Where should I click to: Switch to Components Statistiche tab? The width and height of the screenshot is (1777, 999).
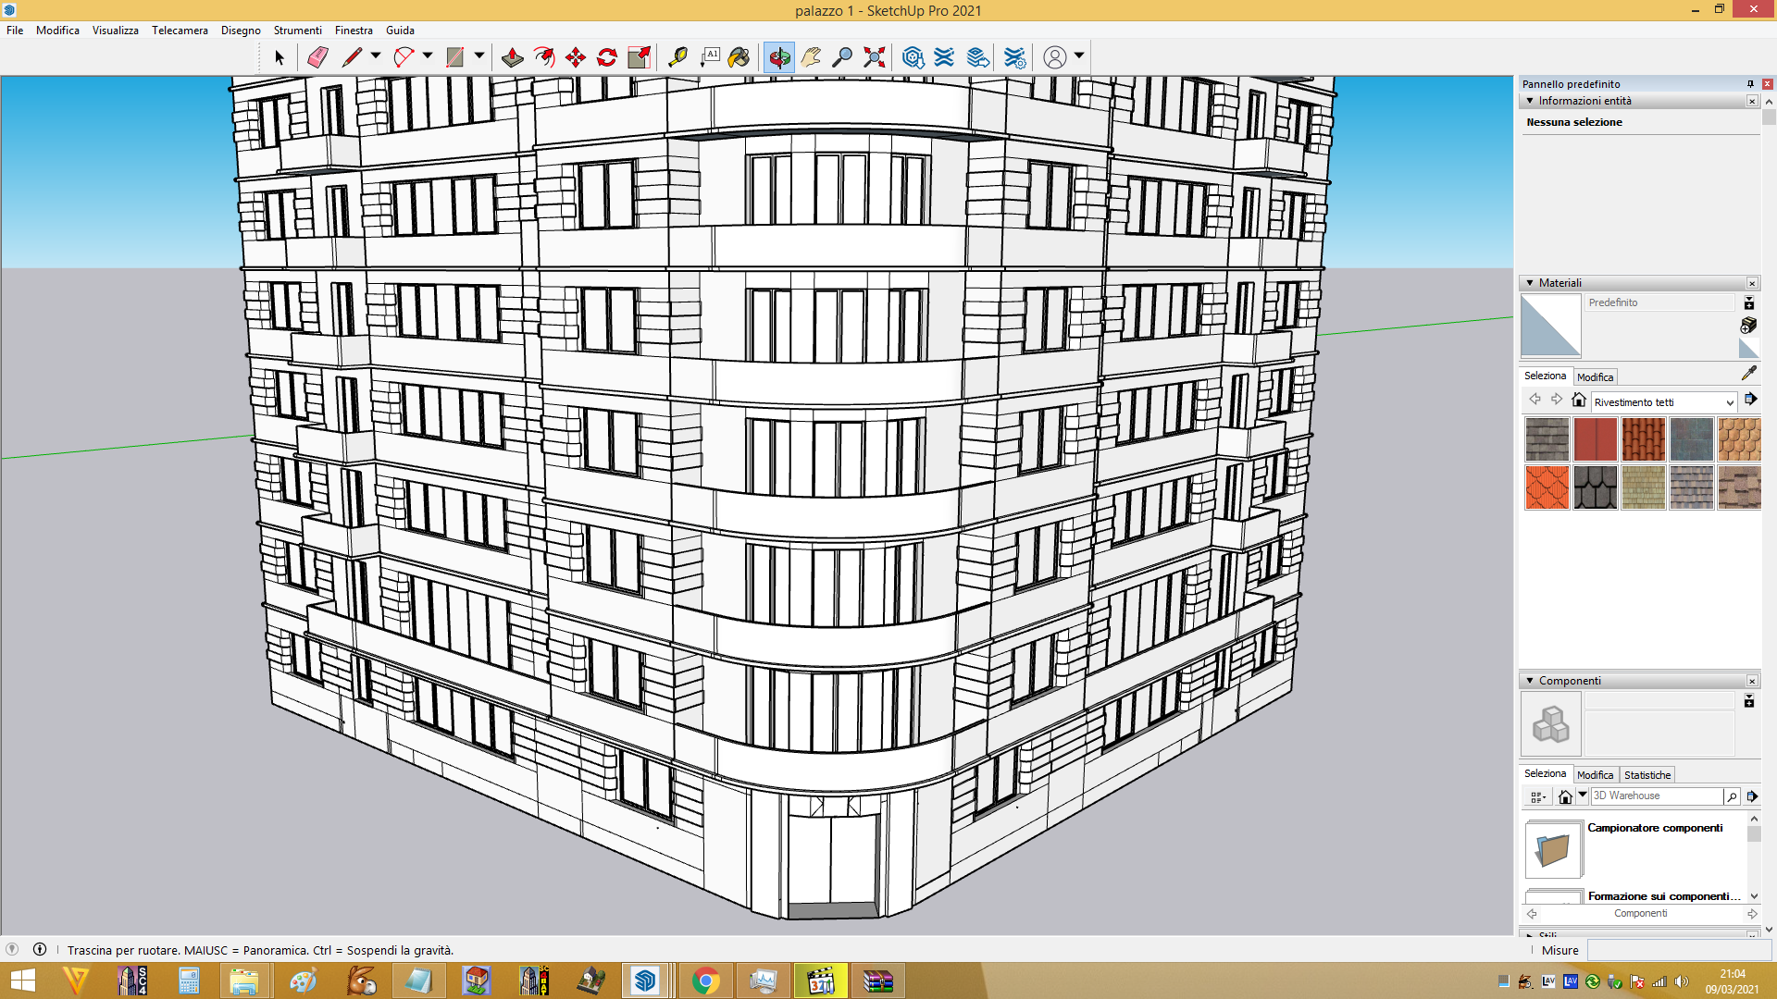pos(1647,775)
